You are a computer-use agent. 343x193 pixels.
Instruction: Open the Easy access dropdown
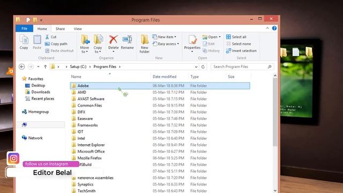click(x=166, y=44)
